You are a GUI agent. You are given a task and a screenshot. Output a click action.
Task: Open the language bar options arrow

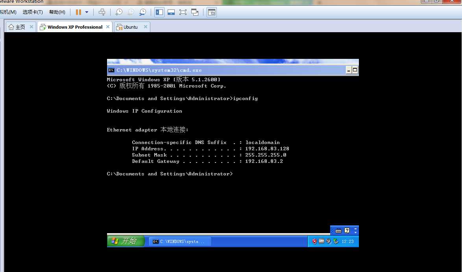point(355,232)
